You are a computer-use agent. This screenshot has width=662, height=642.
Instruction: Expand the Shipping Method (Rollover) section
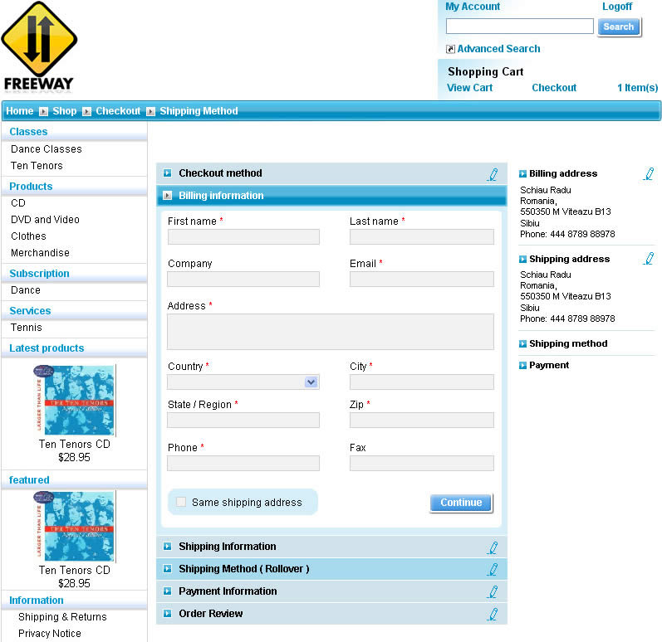click(x=243, y=569)
